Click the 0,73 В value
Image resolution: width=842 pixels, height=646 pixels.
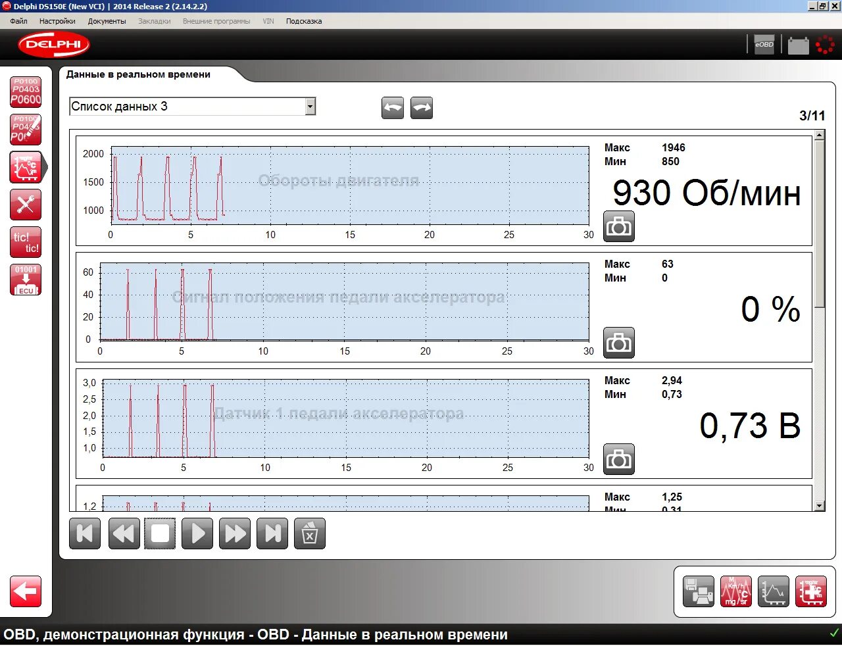tap(750, 426)
